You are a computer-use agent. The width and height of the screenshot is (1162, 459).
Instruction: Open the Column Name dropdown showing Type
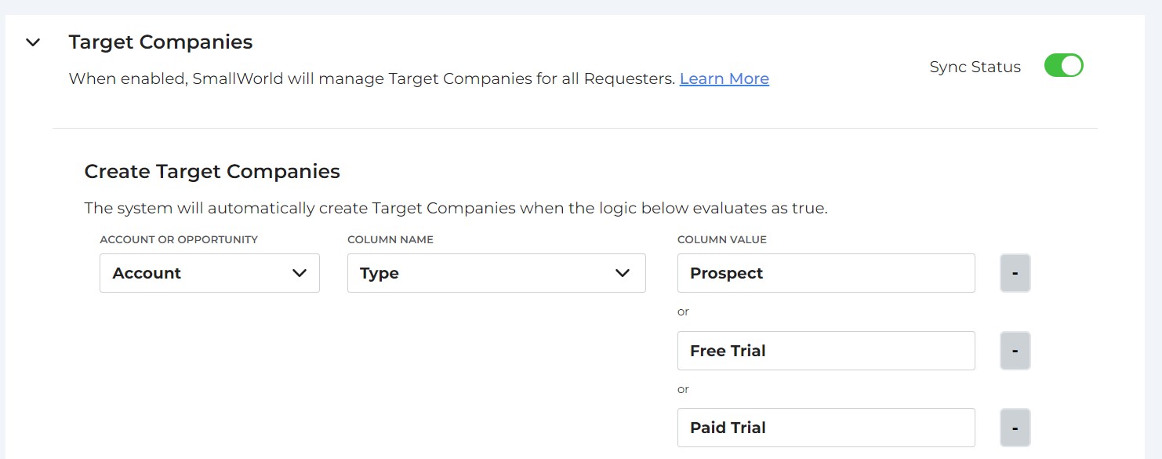click(496, 273)
